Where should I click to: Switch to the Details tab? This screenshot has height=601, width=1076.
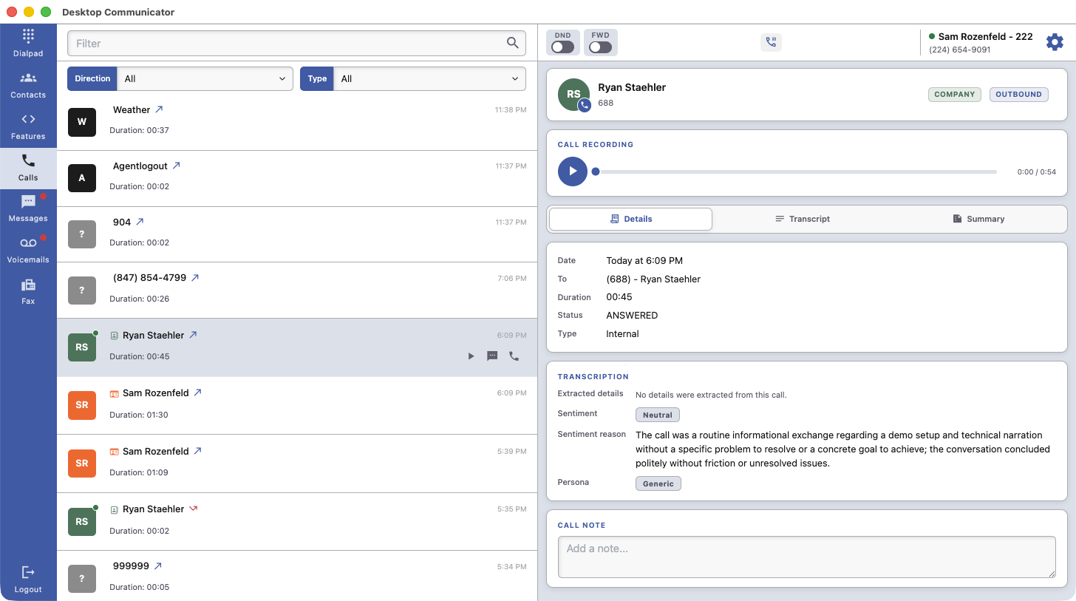coord(630,219)
